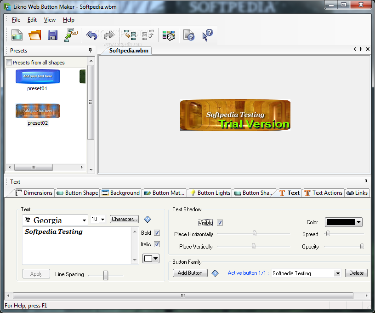Screen dimensions: 375x313
Task: Open the Button Lights tab
Action: click(x=210, y=193)
